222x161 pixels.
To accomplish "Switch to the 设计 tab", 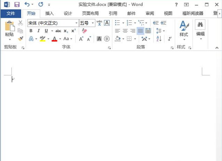I will 68,13.
